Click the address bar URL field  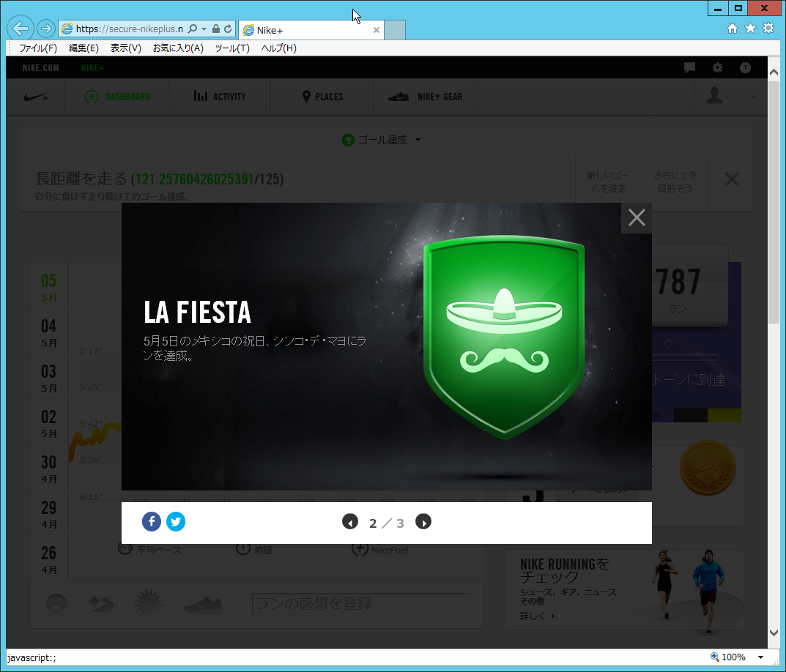129,29
